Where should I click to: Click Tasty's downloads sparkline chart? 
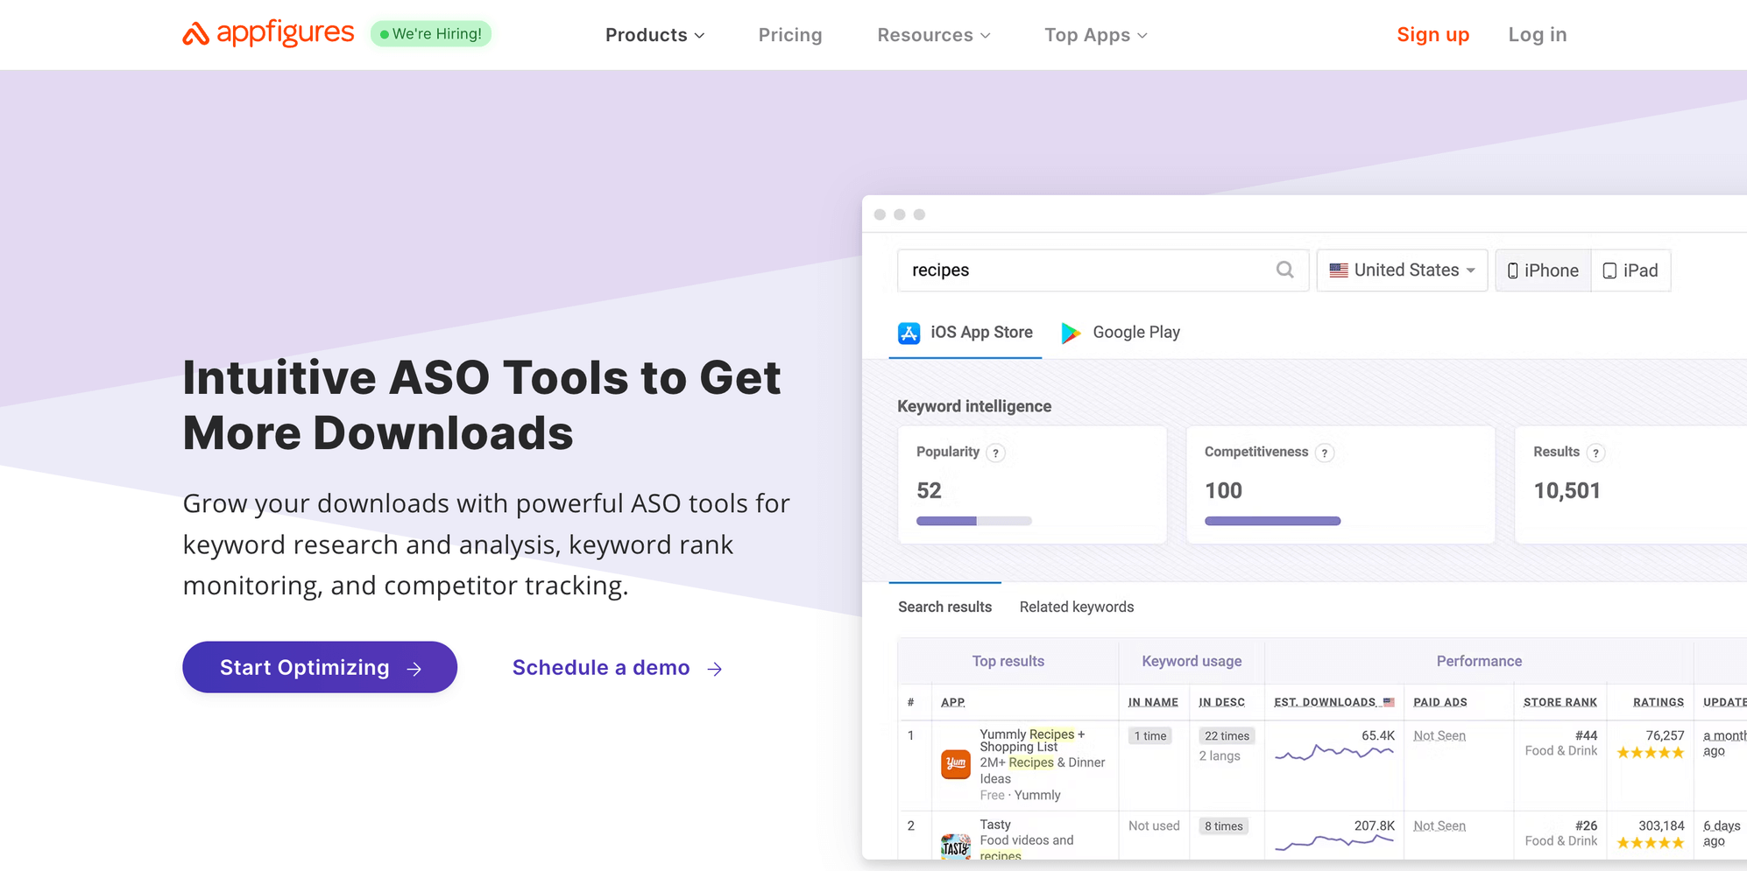[1333, 842]
